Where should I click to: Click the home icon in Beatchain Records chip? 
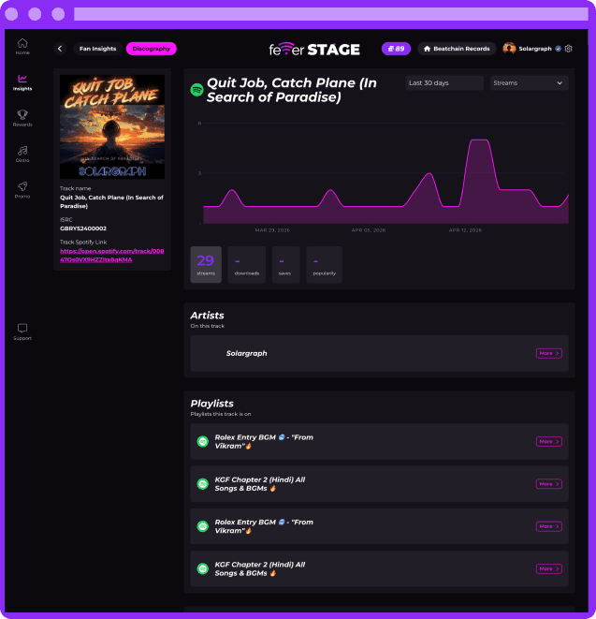[x=427, y=49]
